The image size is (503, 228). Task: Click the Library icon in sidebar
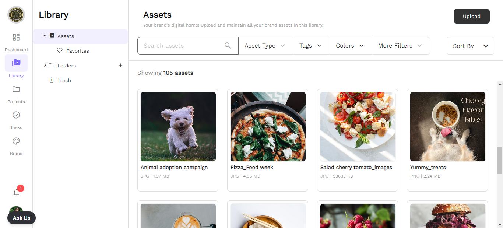tap(16, 63)
